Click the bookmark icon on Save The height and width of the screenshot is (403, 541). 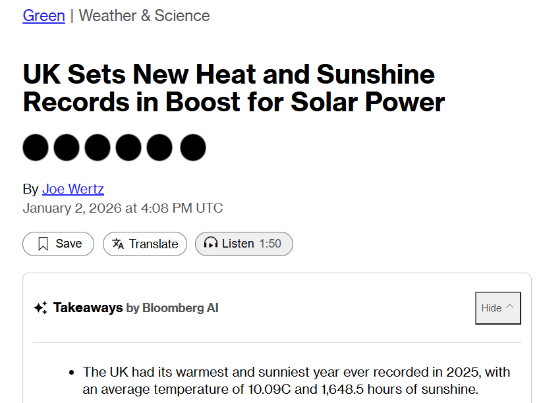[x=43, y=244]
